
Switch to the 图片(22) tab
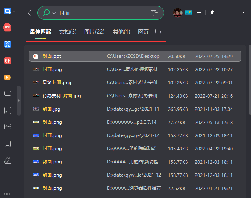(x=94, y=32)
